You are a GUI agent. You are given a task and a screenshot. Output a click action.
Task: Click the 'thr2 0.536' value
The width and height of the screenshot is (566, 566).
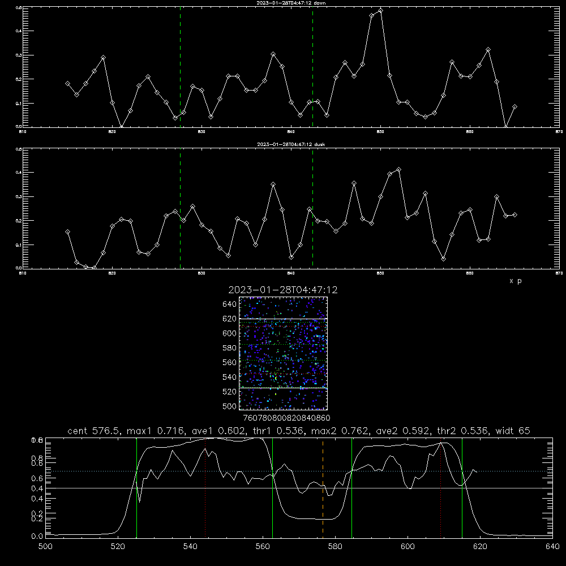[464, 431]
